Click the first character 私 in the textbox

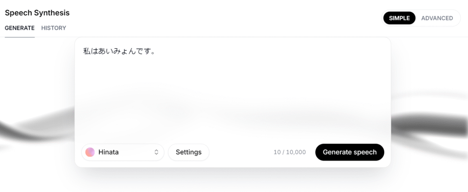click(x=87, y=51)
